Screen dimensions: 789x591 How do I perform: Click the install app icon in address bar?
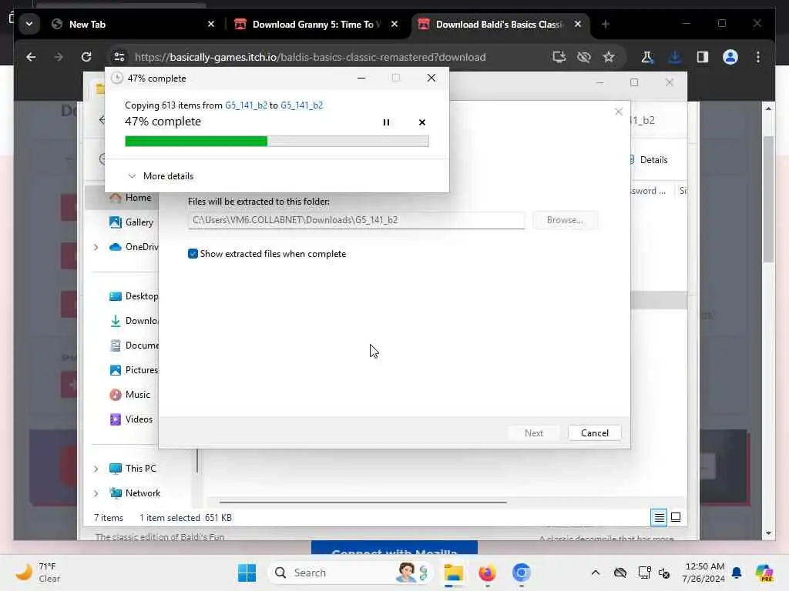[559, 57]
